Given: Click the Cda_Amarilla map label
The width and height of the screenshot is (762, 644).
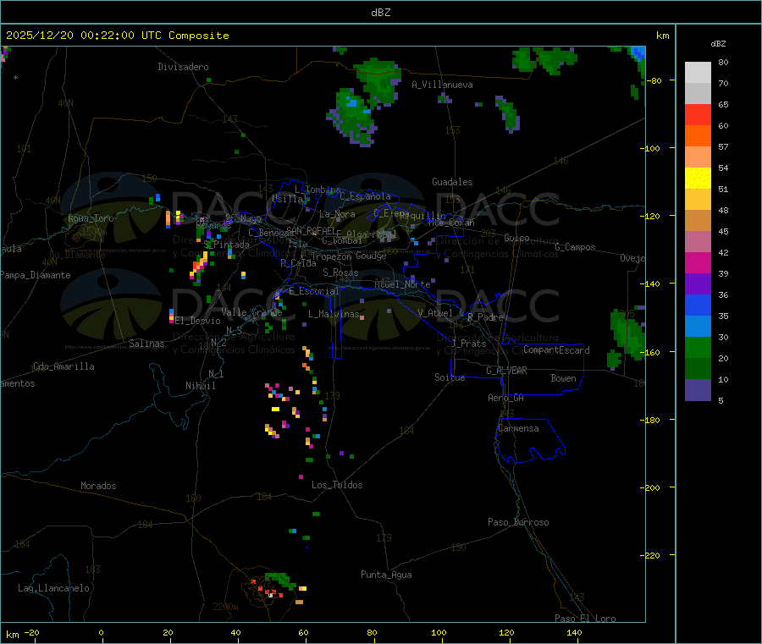Looking at the screenshot, I should tap(63, 366).
